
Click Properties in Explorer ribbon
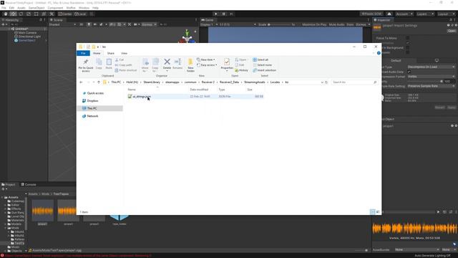(x=227, y=64)
